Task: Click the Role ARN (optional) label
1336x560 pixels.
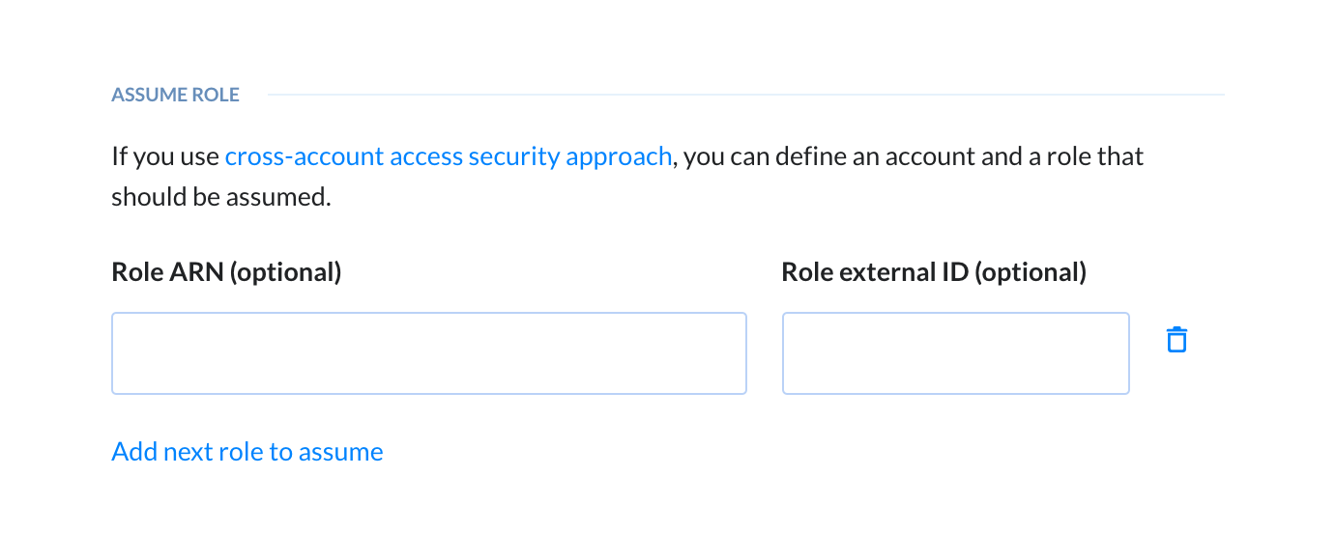Action: (227, 272)
